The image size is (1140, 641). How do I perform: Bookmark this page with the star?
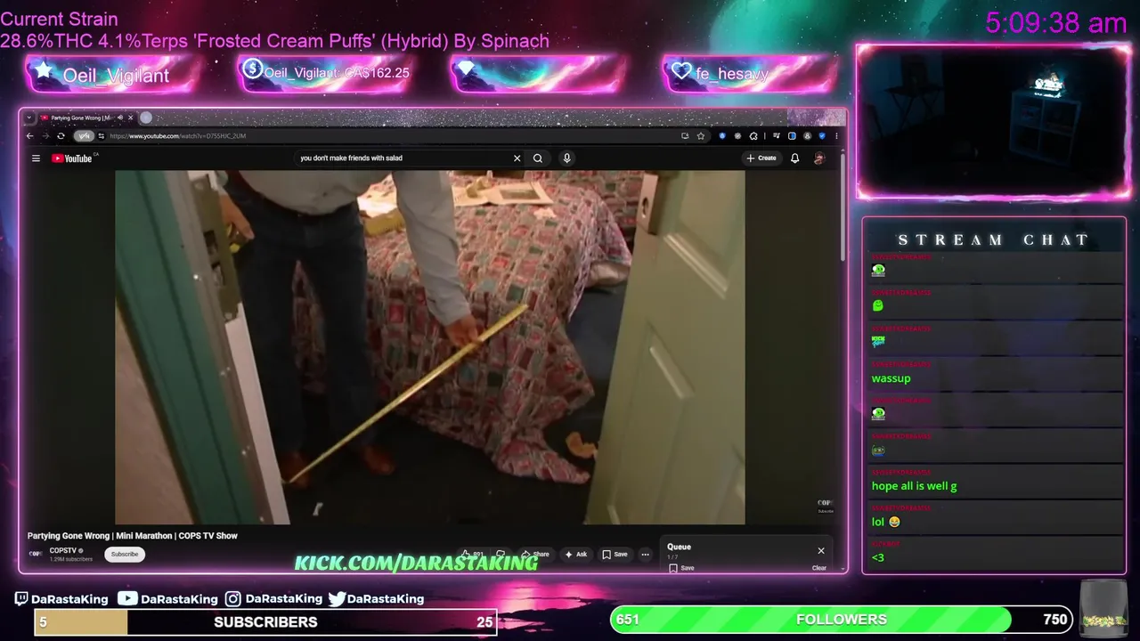click(701, 136)
